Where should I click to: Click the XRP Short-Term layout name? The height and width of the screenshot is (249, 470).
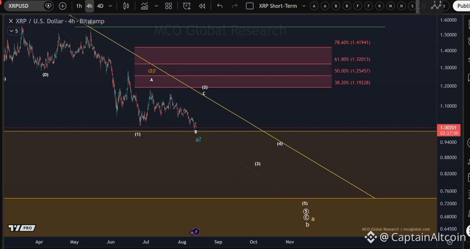(x=278, y=6)
